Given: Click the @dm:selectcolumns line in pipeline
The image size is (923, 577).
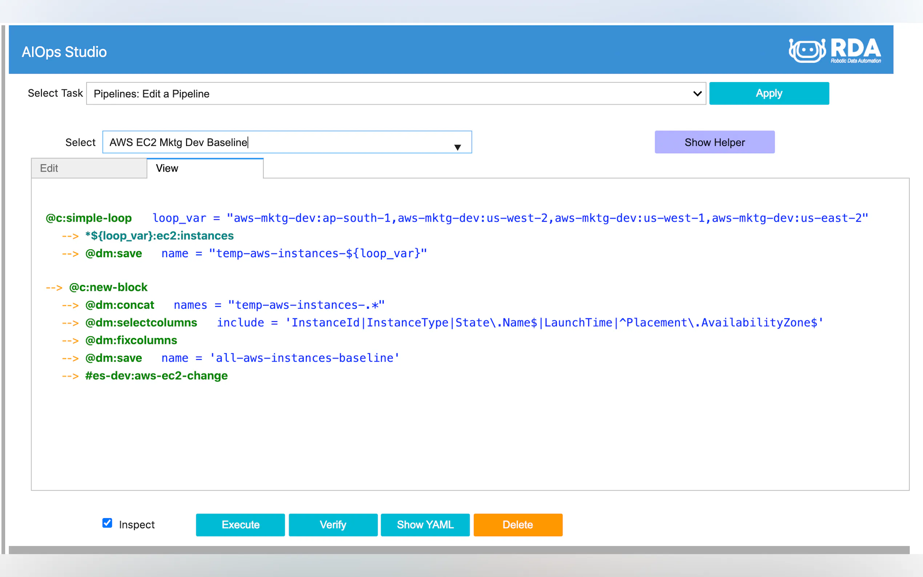Looking at the screenshot, I should coord(141,322).
